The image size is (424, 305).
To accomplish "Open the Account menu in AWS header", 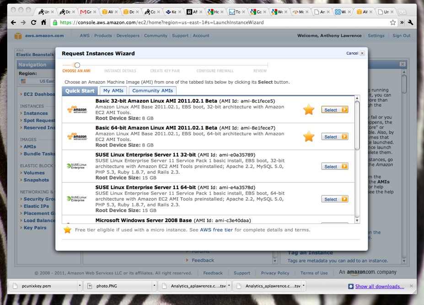I will 201,35.
